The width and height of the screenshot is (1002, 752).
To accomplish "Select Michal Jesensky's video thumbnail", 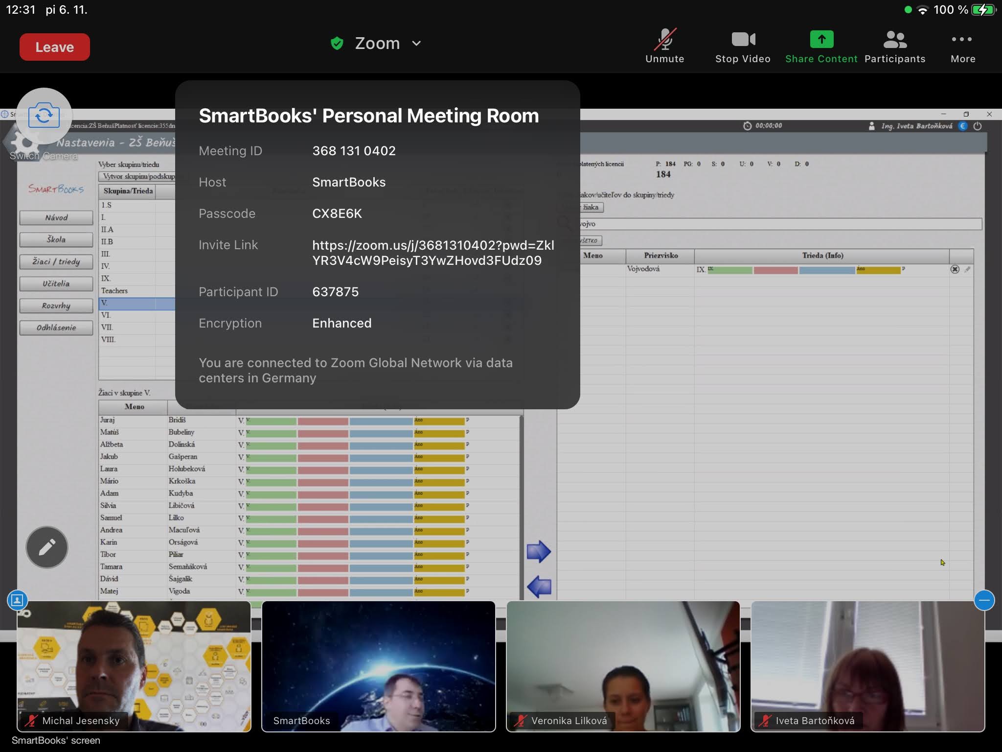I will click(x=134, y=666).
